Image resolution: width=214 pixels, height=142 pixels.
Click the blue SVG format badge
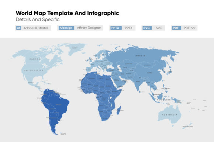pyautogui.click(x=147, y=28)
